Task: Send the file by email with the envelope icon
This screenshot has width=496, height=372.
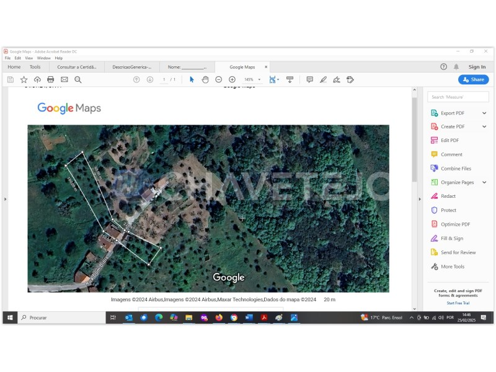Action: tap(64, 79)
